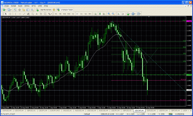This screenshot has height=116, width=193.
Task: Open the Strategy Tester magnifier icon
Action: click(32, 10)
